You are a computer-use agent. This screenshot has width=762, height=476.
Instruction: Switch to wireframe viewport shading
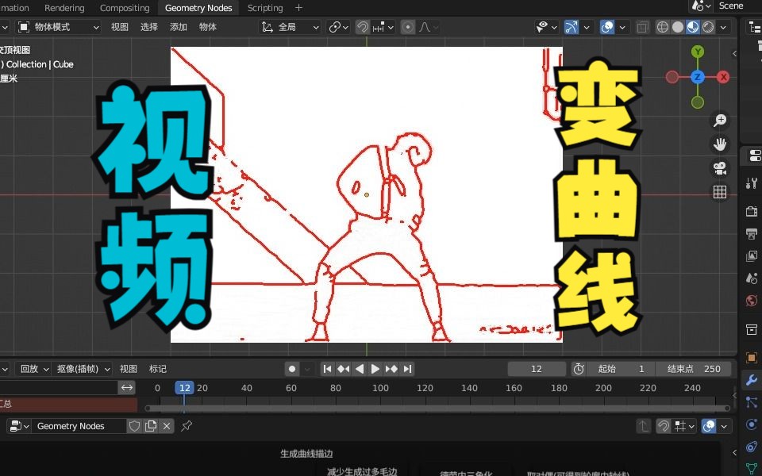[x=662, y=27]
